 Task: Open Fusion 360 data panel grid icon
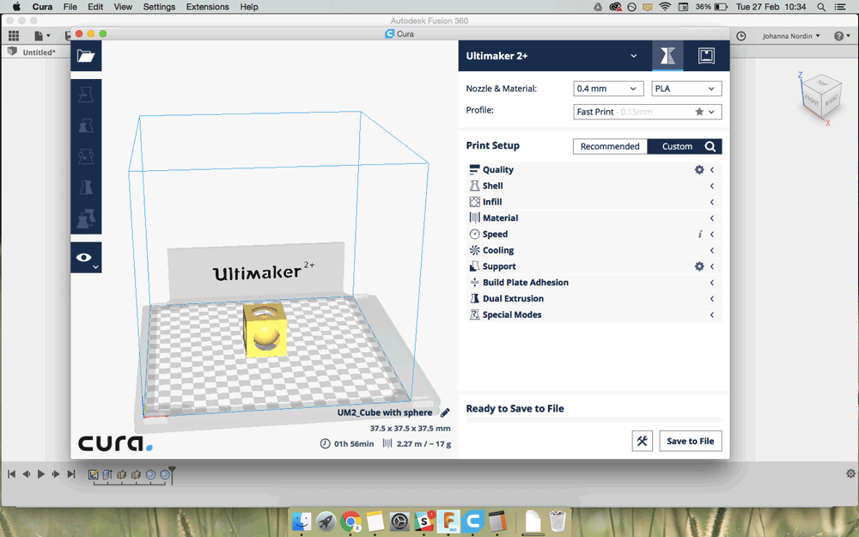pyautogui.click(x=14, y=35)
